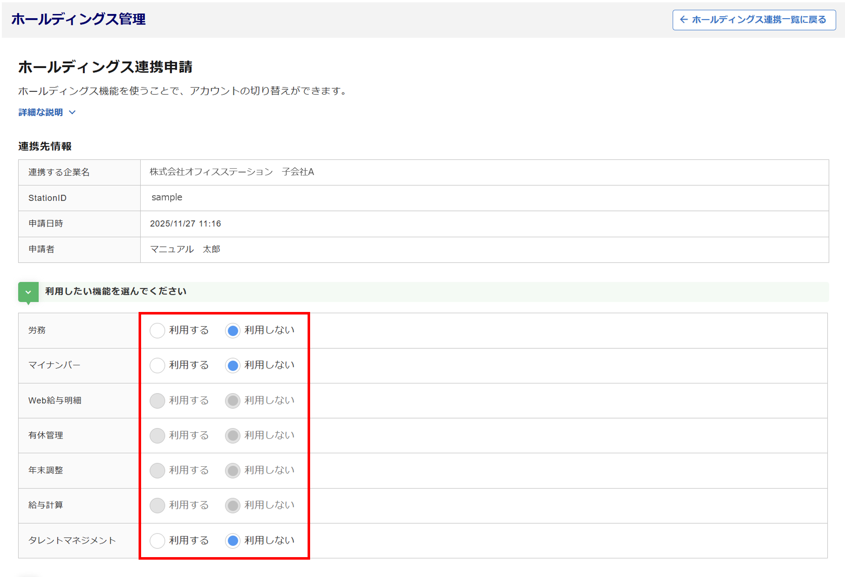
Task: Click the ホールディングス管理 header title
Action: pos(79,19)
